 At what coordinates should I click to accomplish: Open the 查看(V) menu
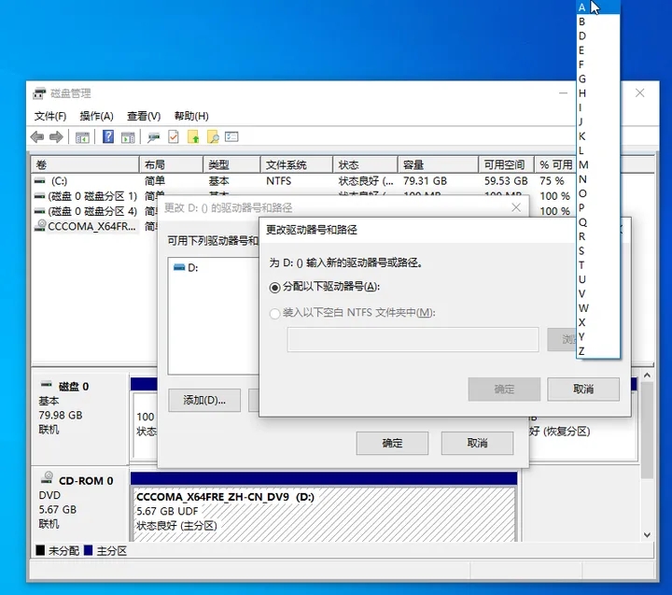coord(144,116)
